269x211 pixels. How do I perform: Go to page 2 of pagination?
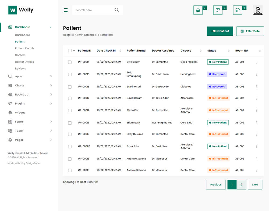pos(241,185)
